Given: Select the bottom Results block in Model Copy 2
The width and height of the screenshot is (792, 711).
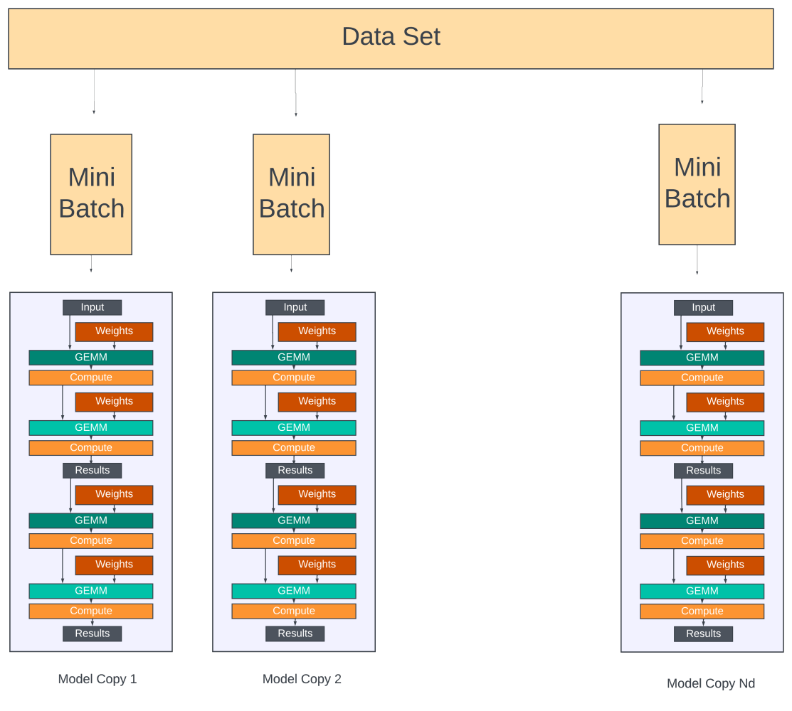Looking at the screenshot, I should 295,634.
